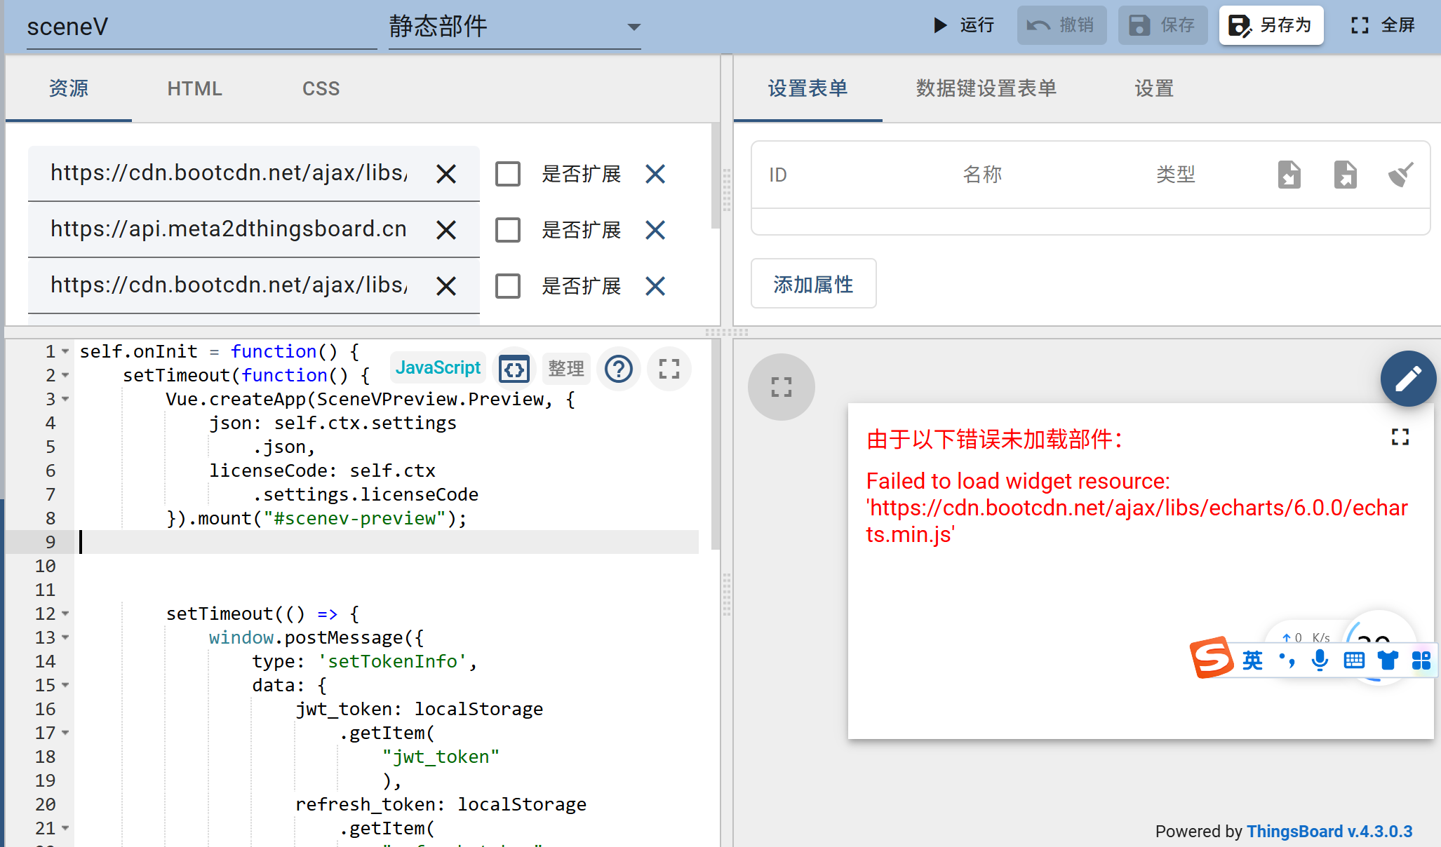Click the broom clear-form icon
Screen dimensions: 1441x847
(1400, 175)
